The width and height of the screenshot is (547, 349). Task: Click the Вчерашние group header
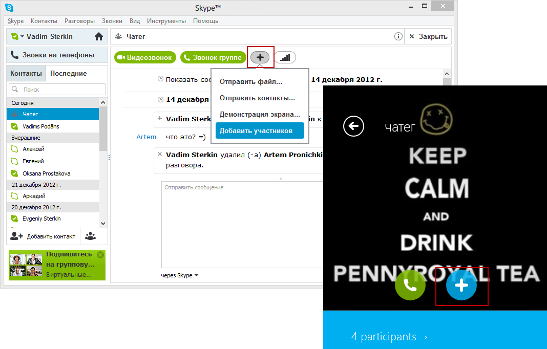[53, 138]
